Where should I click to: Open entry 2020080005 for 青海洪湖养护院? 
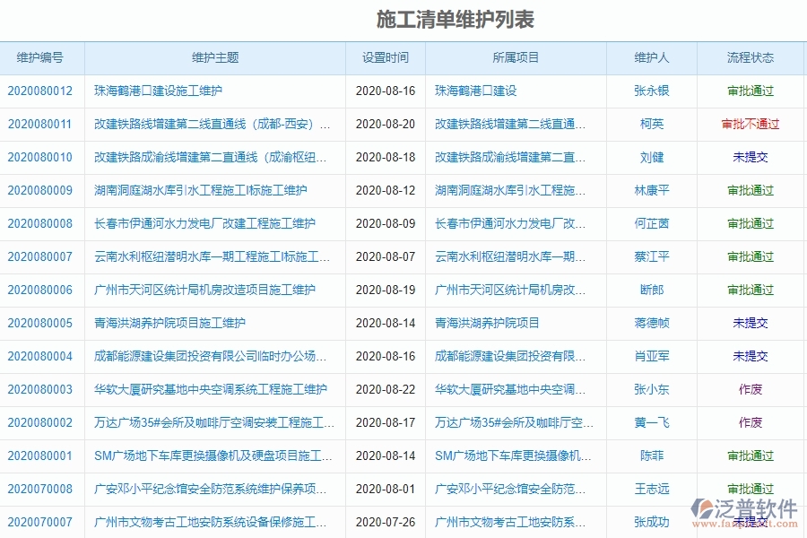tap(39, 323)
